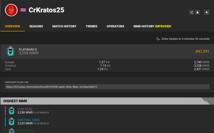Click the 3,325 MMR Shifting Tides value
Viewport: 214px width, 133px height.
tap(25, 123)
